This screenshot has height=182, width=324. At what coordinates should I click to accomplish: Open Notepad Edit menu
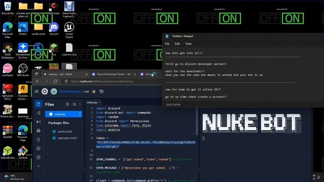[x=177, y=44]
